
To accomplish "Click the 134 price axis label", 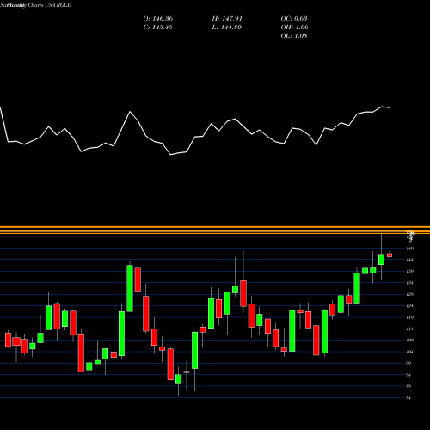I will pyautogui.click(x=410, y=283).
